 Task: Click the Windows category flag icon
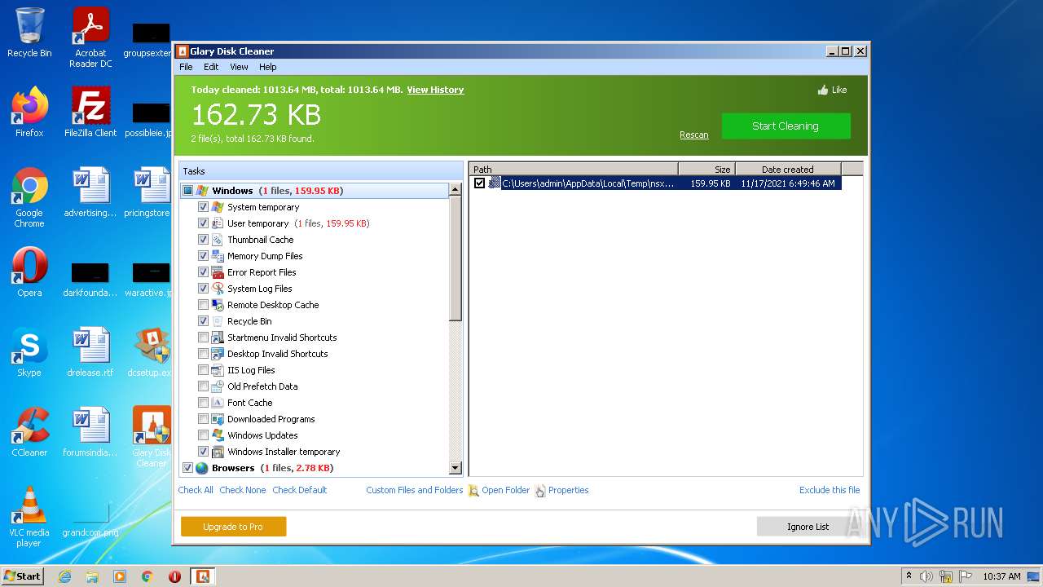tap(202, 191)
